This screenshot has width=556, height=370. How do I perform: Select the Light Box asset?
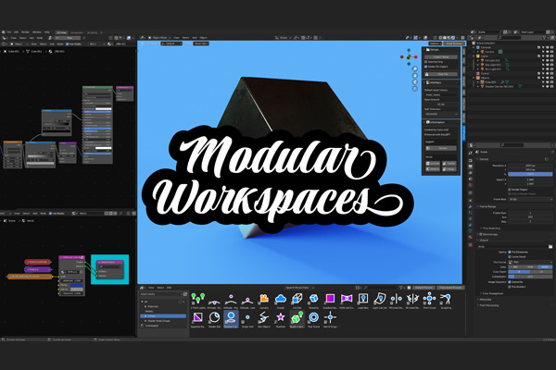tap(363, 301)
